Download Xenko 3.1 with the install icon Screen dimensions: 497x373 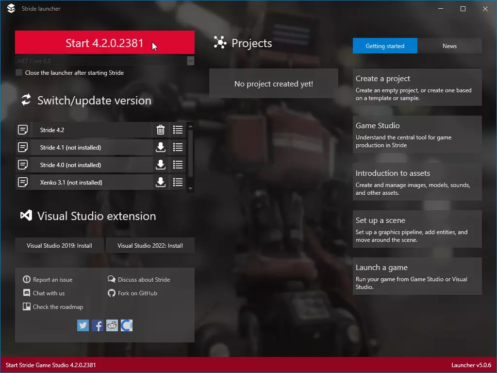click(x=161, y=182)
